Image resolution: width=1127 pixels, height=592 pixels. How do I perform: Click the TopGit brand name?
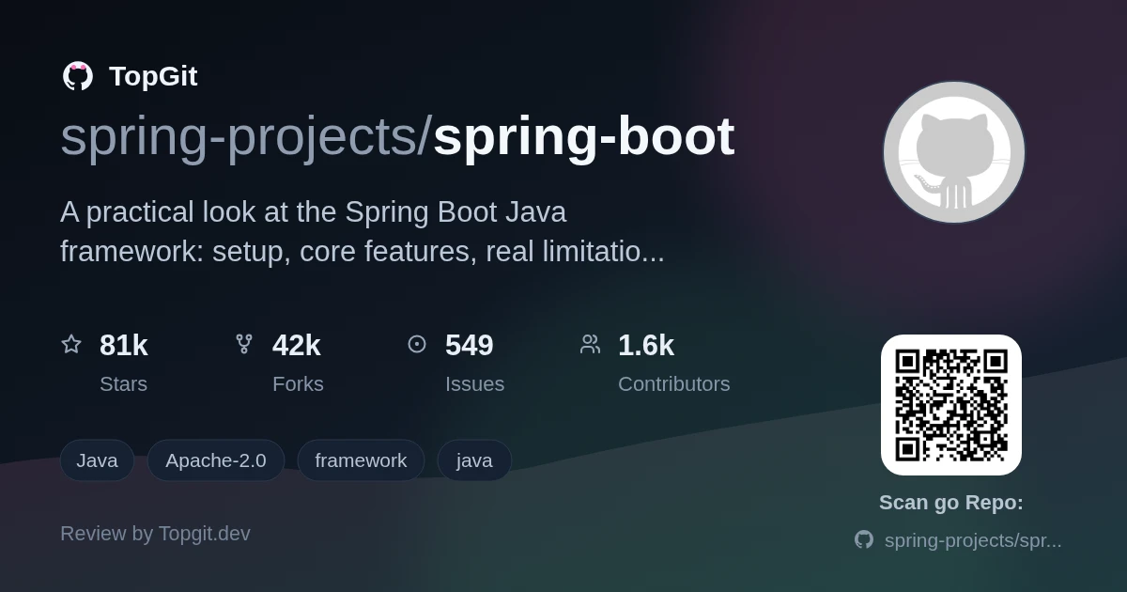pos(153,76)
